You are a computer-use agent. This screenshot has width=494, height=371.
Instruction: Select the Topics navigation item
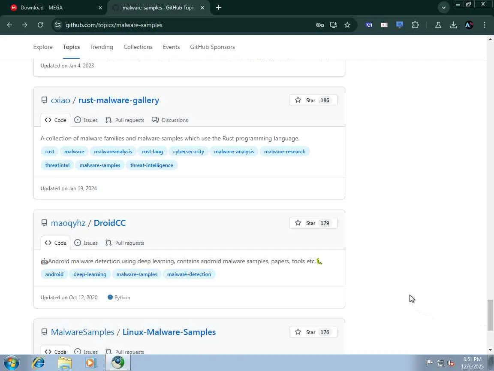coord(71,47)
